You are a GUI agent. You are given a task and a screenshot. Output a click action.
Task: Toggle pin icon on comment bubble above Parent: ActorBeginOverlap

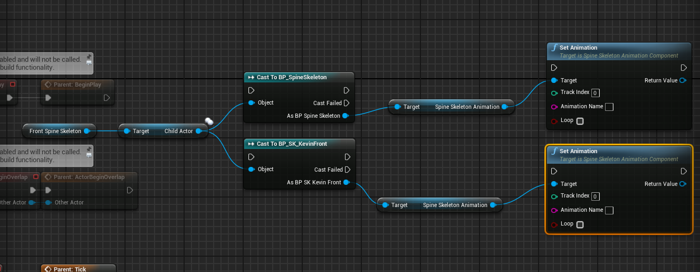[89, 148]
